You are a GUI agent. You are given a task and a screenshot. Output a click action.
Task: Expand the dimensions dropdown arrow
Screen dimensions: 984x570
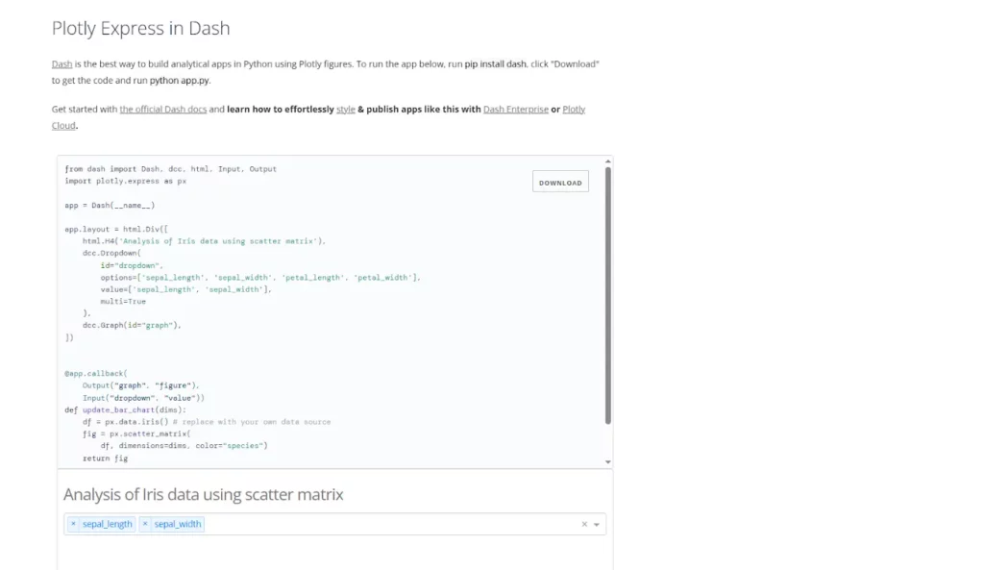pyautogui.click(x=597, y=524)
